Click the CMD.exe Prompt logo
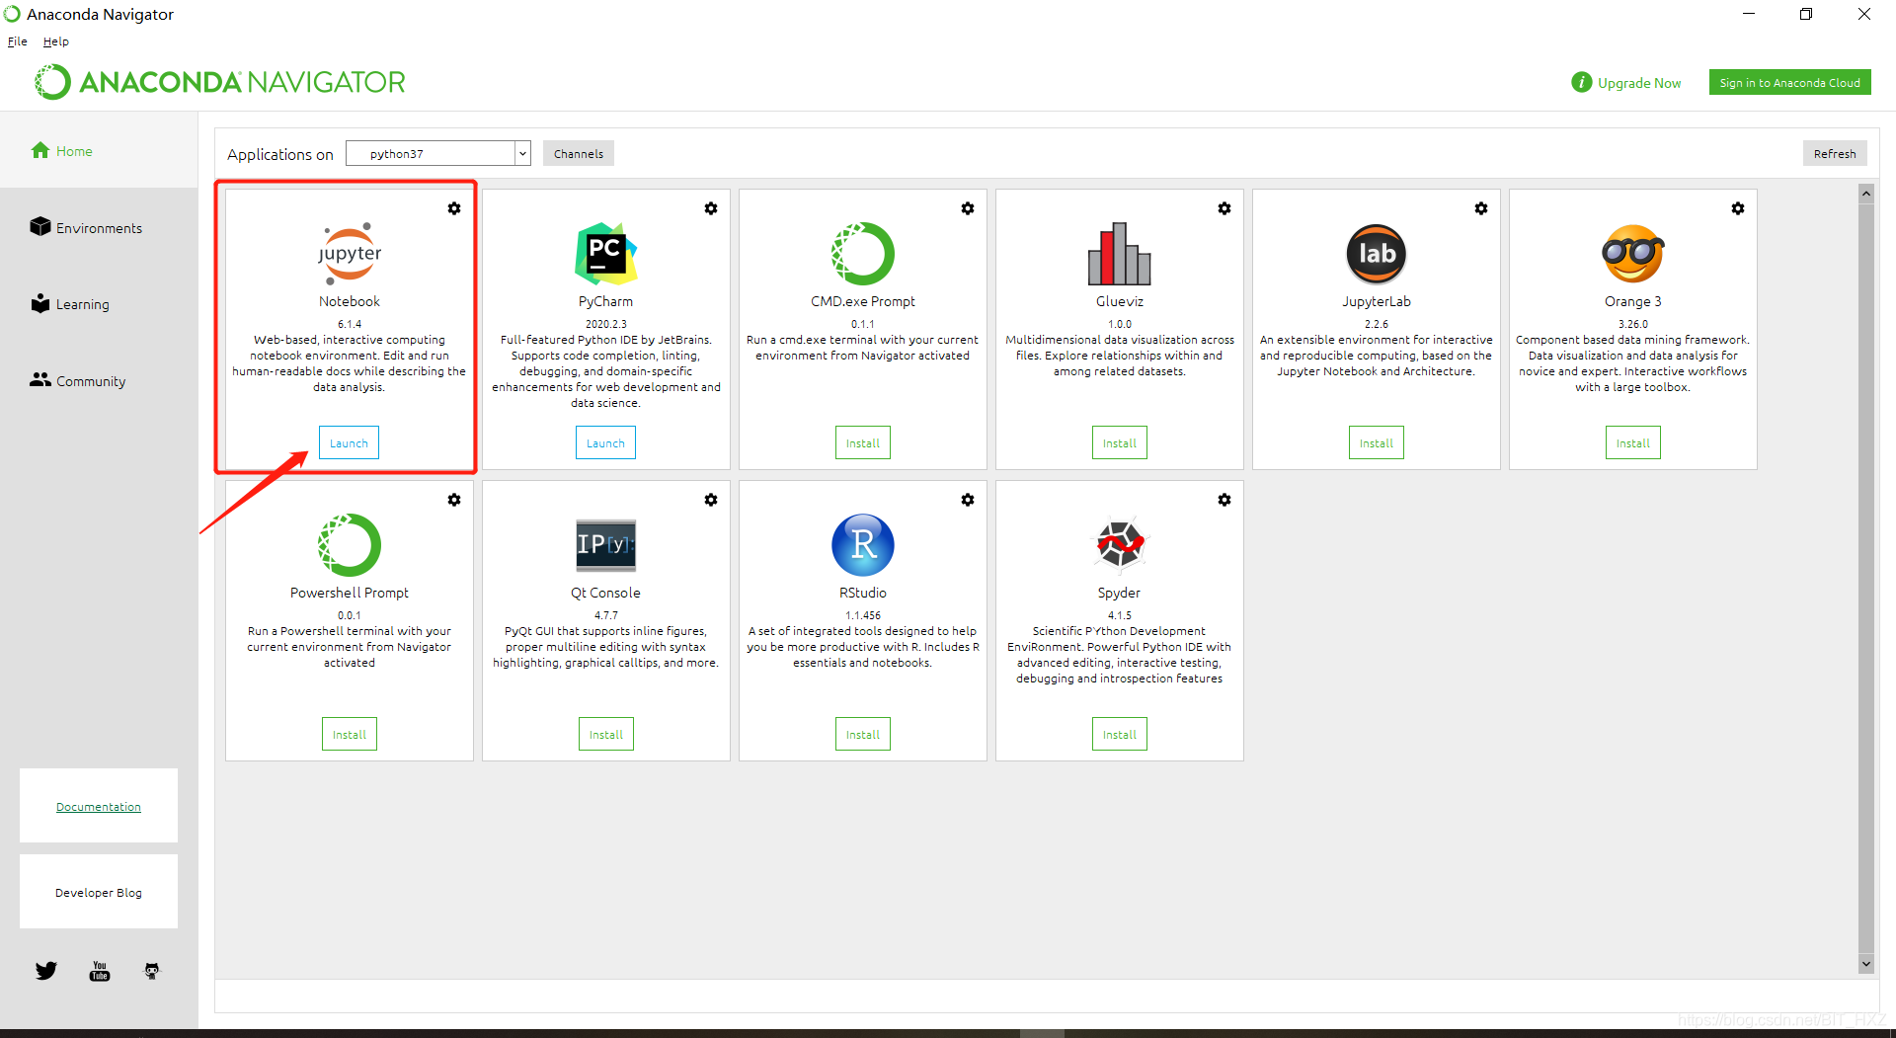The height and width of the screenshot is (1038, 1896). pos(863,254)
